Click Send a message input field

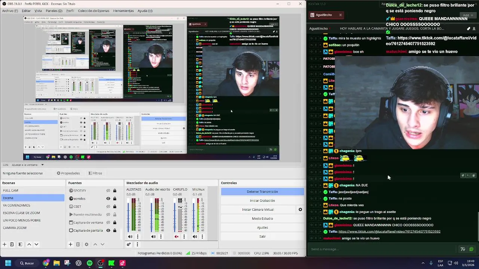pos(382,249)
